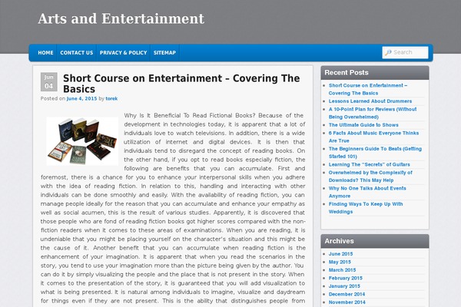
Task: Open Finding Ways To Keep Up With Weddings
Action: [x=366, y=208]
